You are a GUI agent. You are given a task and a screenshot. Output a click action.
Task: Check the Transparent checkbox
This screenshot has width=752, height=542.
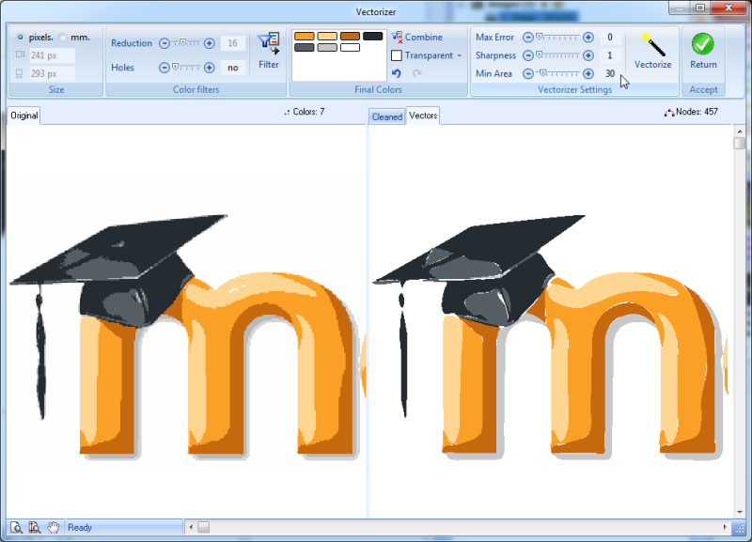[x=395, y=54]
